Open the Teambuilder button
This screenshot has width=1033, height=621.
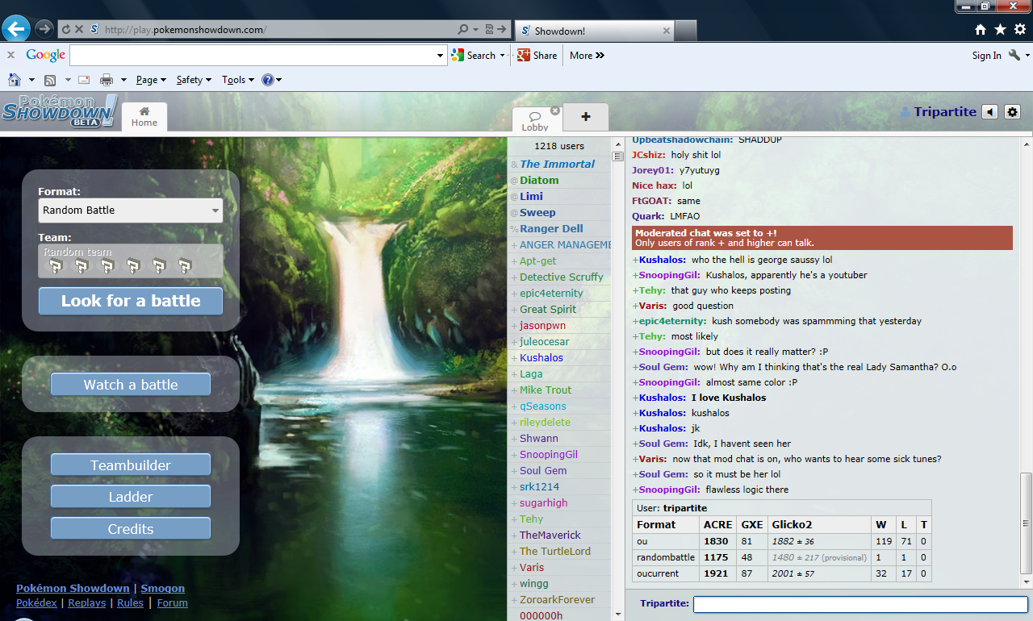(130, 465)
